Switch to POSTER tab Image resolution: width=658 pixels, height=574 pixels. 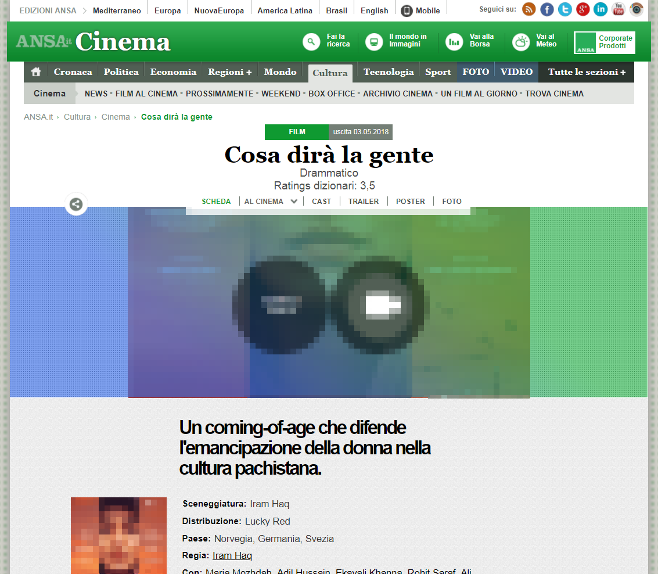coord(411,201)
